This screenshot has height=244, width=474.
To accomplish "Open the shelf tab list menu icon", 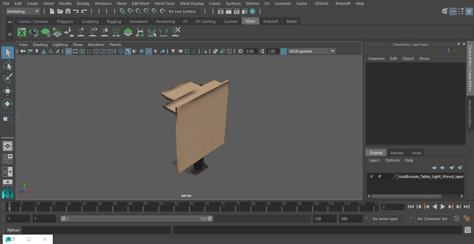I will point(10,22).
